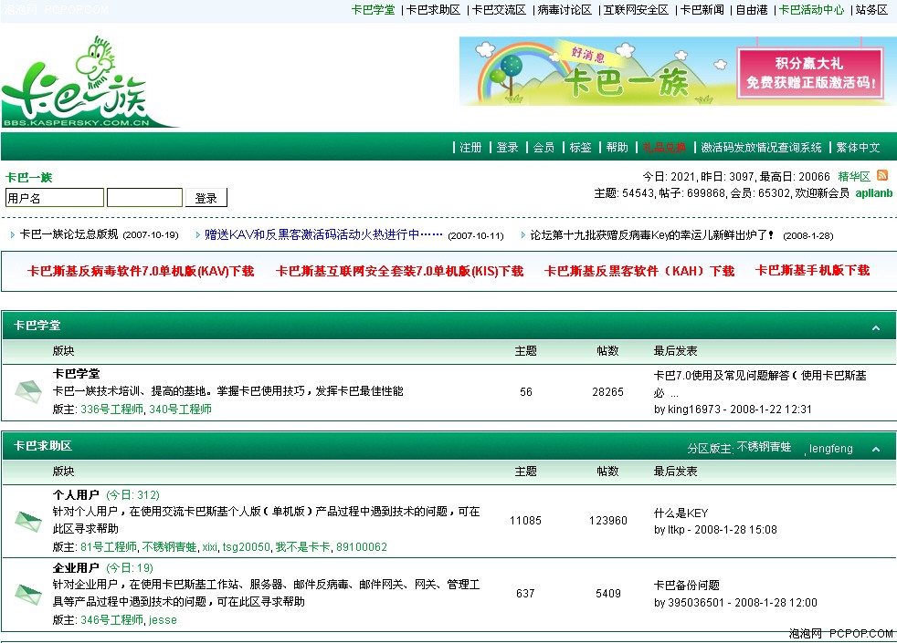Collapse the 卡巴求助区 section

[875, 449]
